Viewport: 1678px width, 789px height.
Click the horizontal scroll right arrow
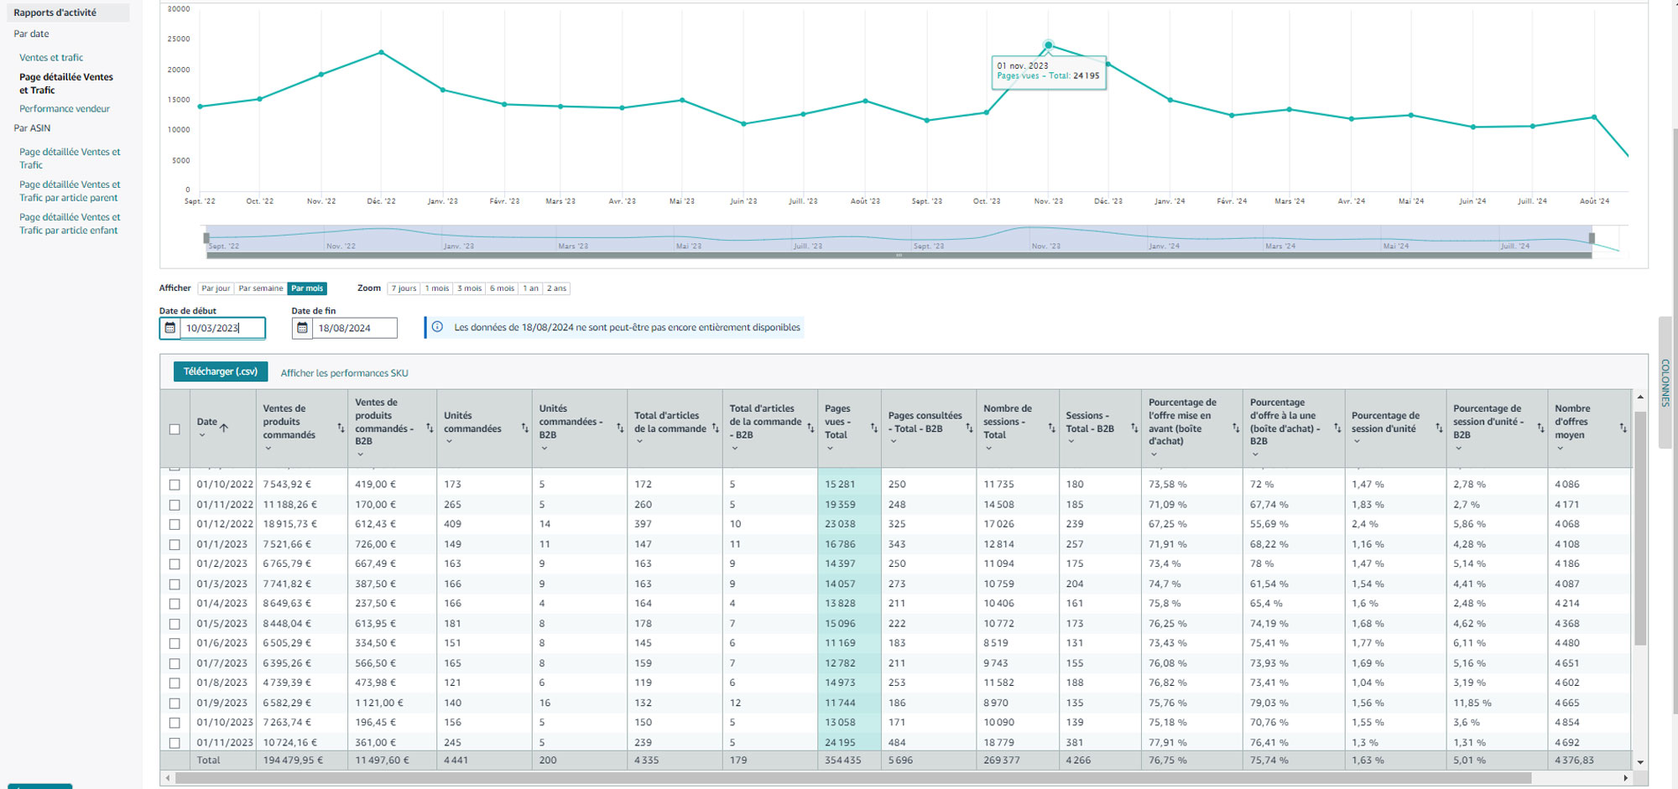pyautogui.click(x=1626, y=778)
